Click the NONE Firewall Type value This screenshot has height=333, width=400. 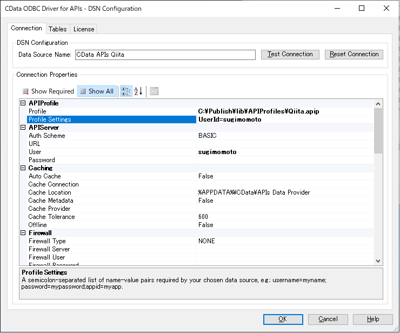point(206,241)
